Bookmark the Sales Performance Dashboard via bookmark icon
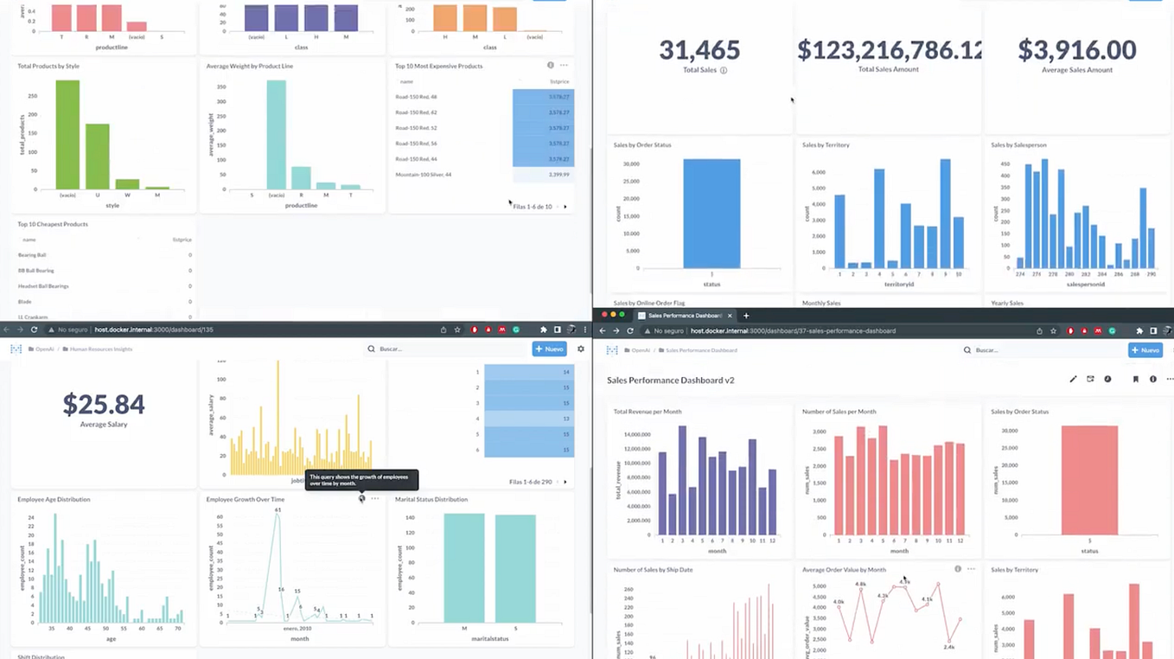 pos(1137,379)
